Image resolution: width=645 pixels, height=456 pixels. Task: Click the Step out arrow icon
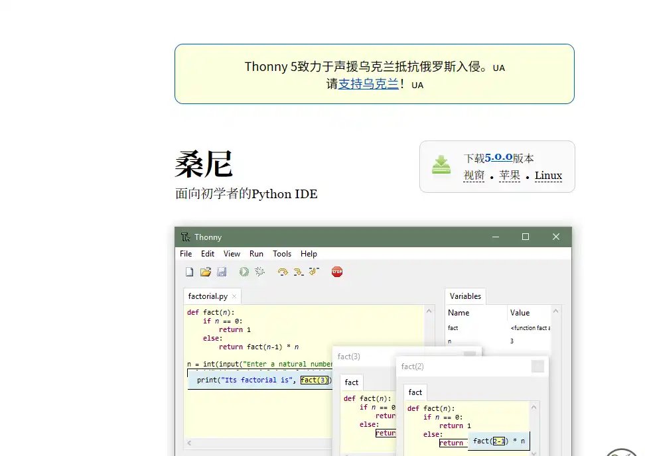click(x=314, y=271)
